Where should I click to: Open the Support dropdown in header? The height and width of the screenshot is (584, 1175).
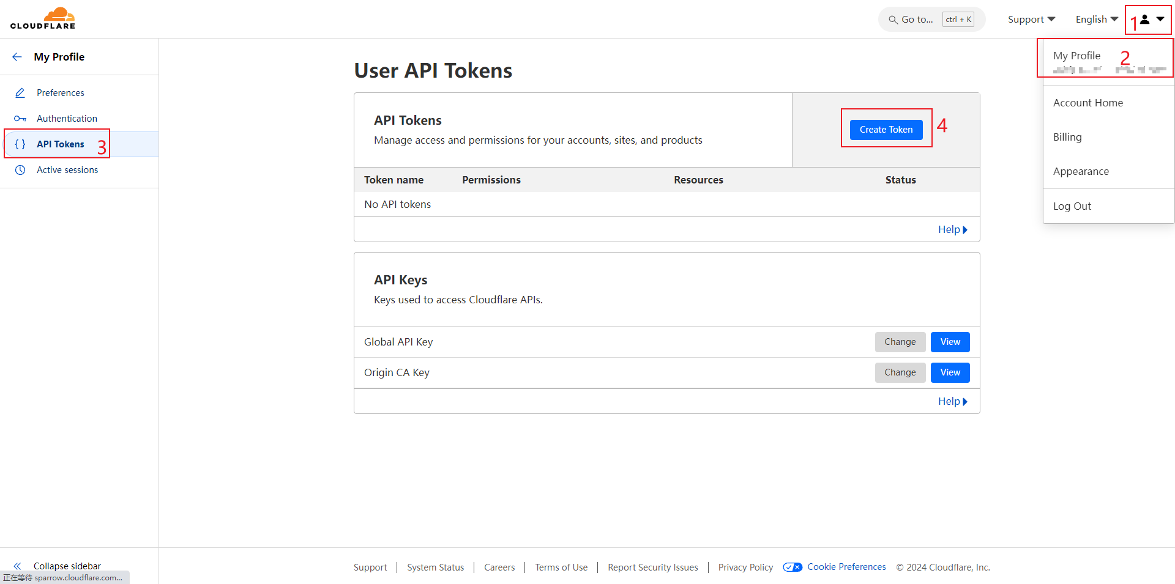coord(1031,20)
